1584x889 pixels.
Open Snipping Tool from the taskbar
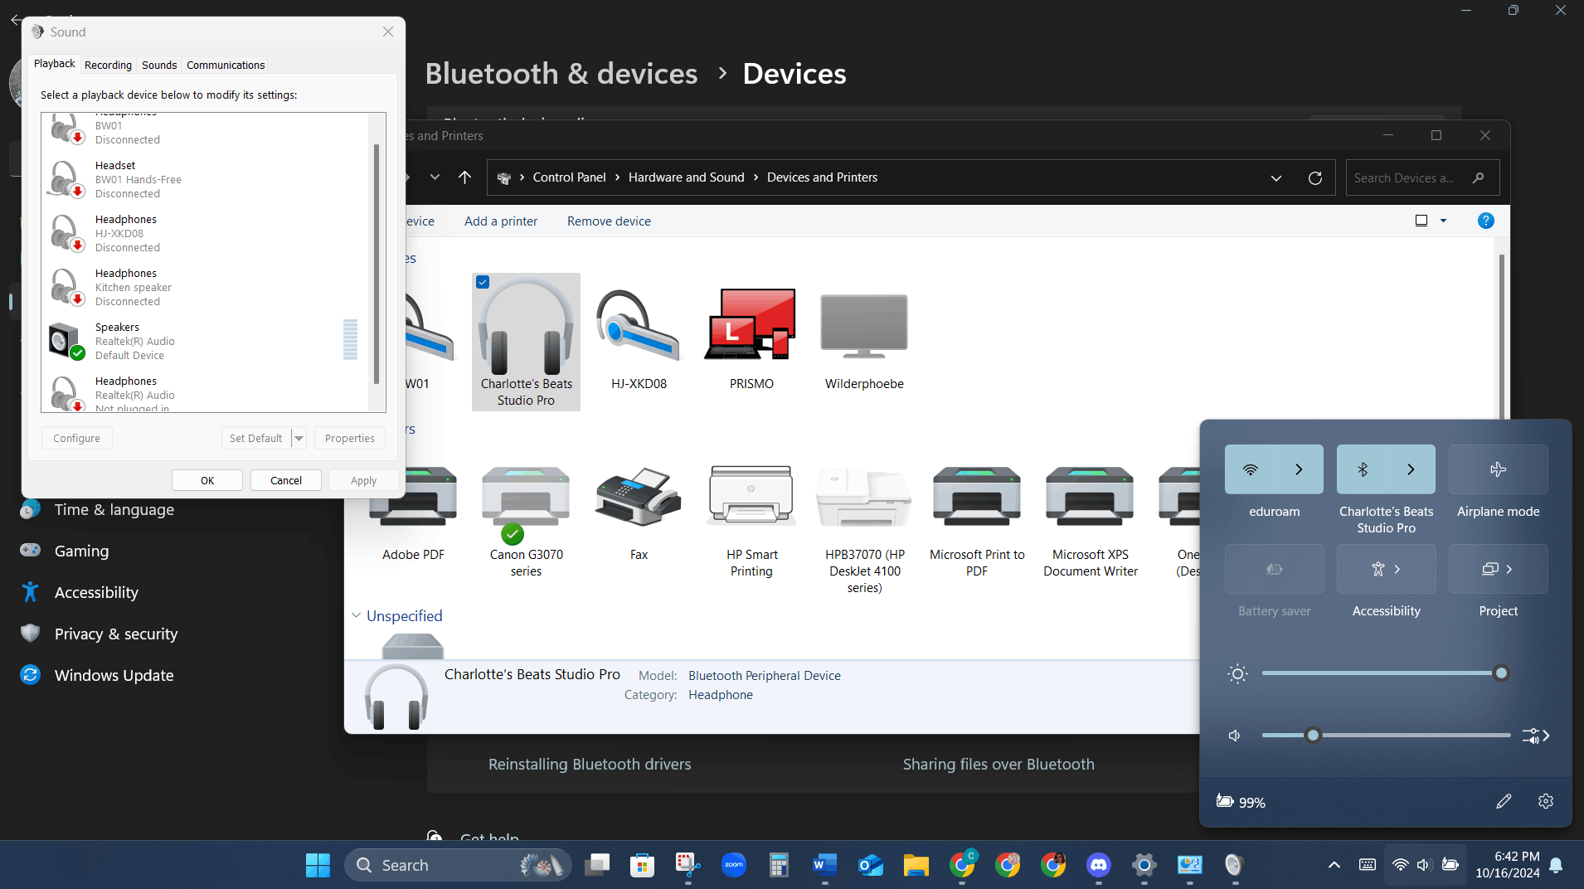click(x=688, y=865)
